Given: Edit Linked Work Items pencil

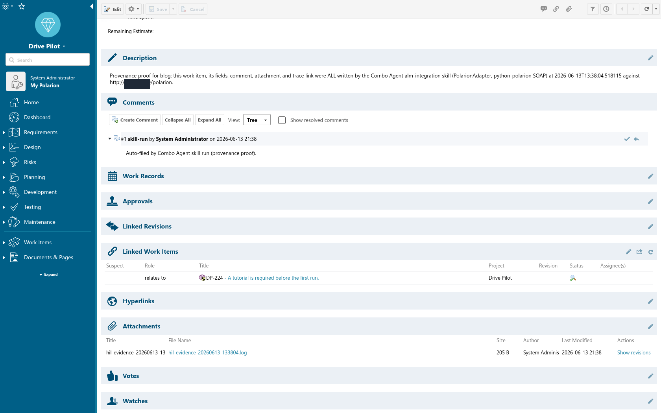Looking at the screenshot, I should (628, 252).
